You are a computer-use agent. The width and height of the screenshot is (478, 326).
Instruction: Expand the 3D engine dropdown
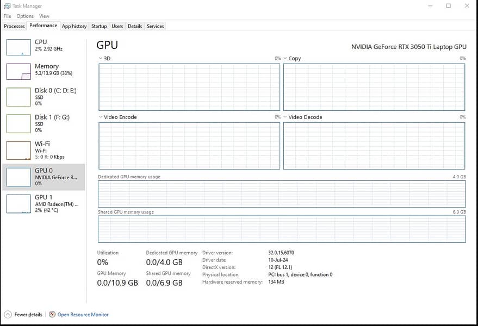click(101, 59)
